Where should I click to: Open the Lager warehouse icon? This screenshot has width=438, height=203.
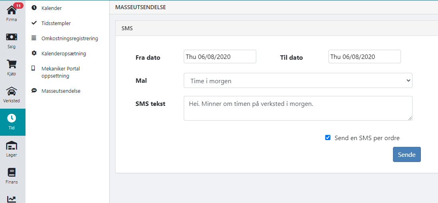(12, 145)
